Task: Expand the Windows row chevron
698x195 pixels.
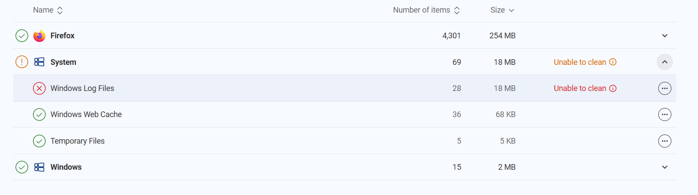Action: pos(664,167)
